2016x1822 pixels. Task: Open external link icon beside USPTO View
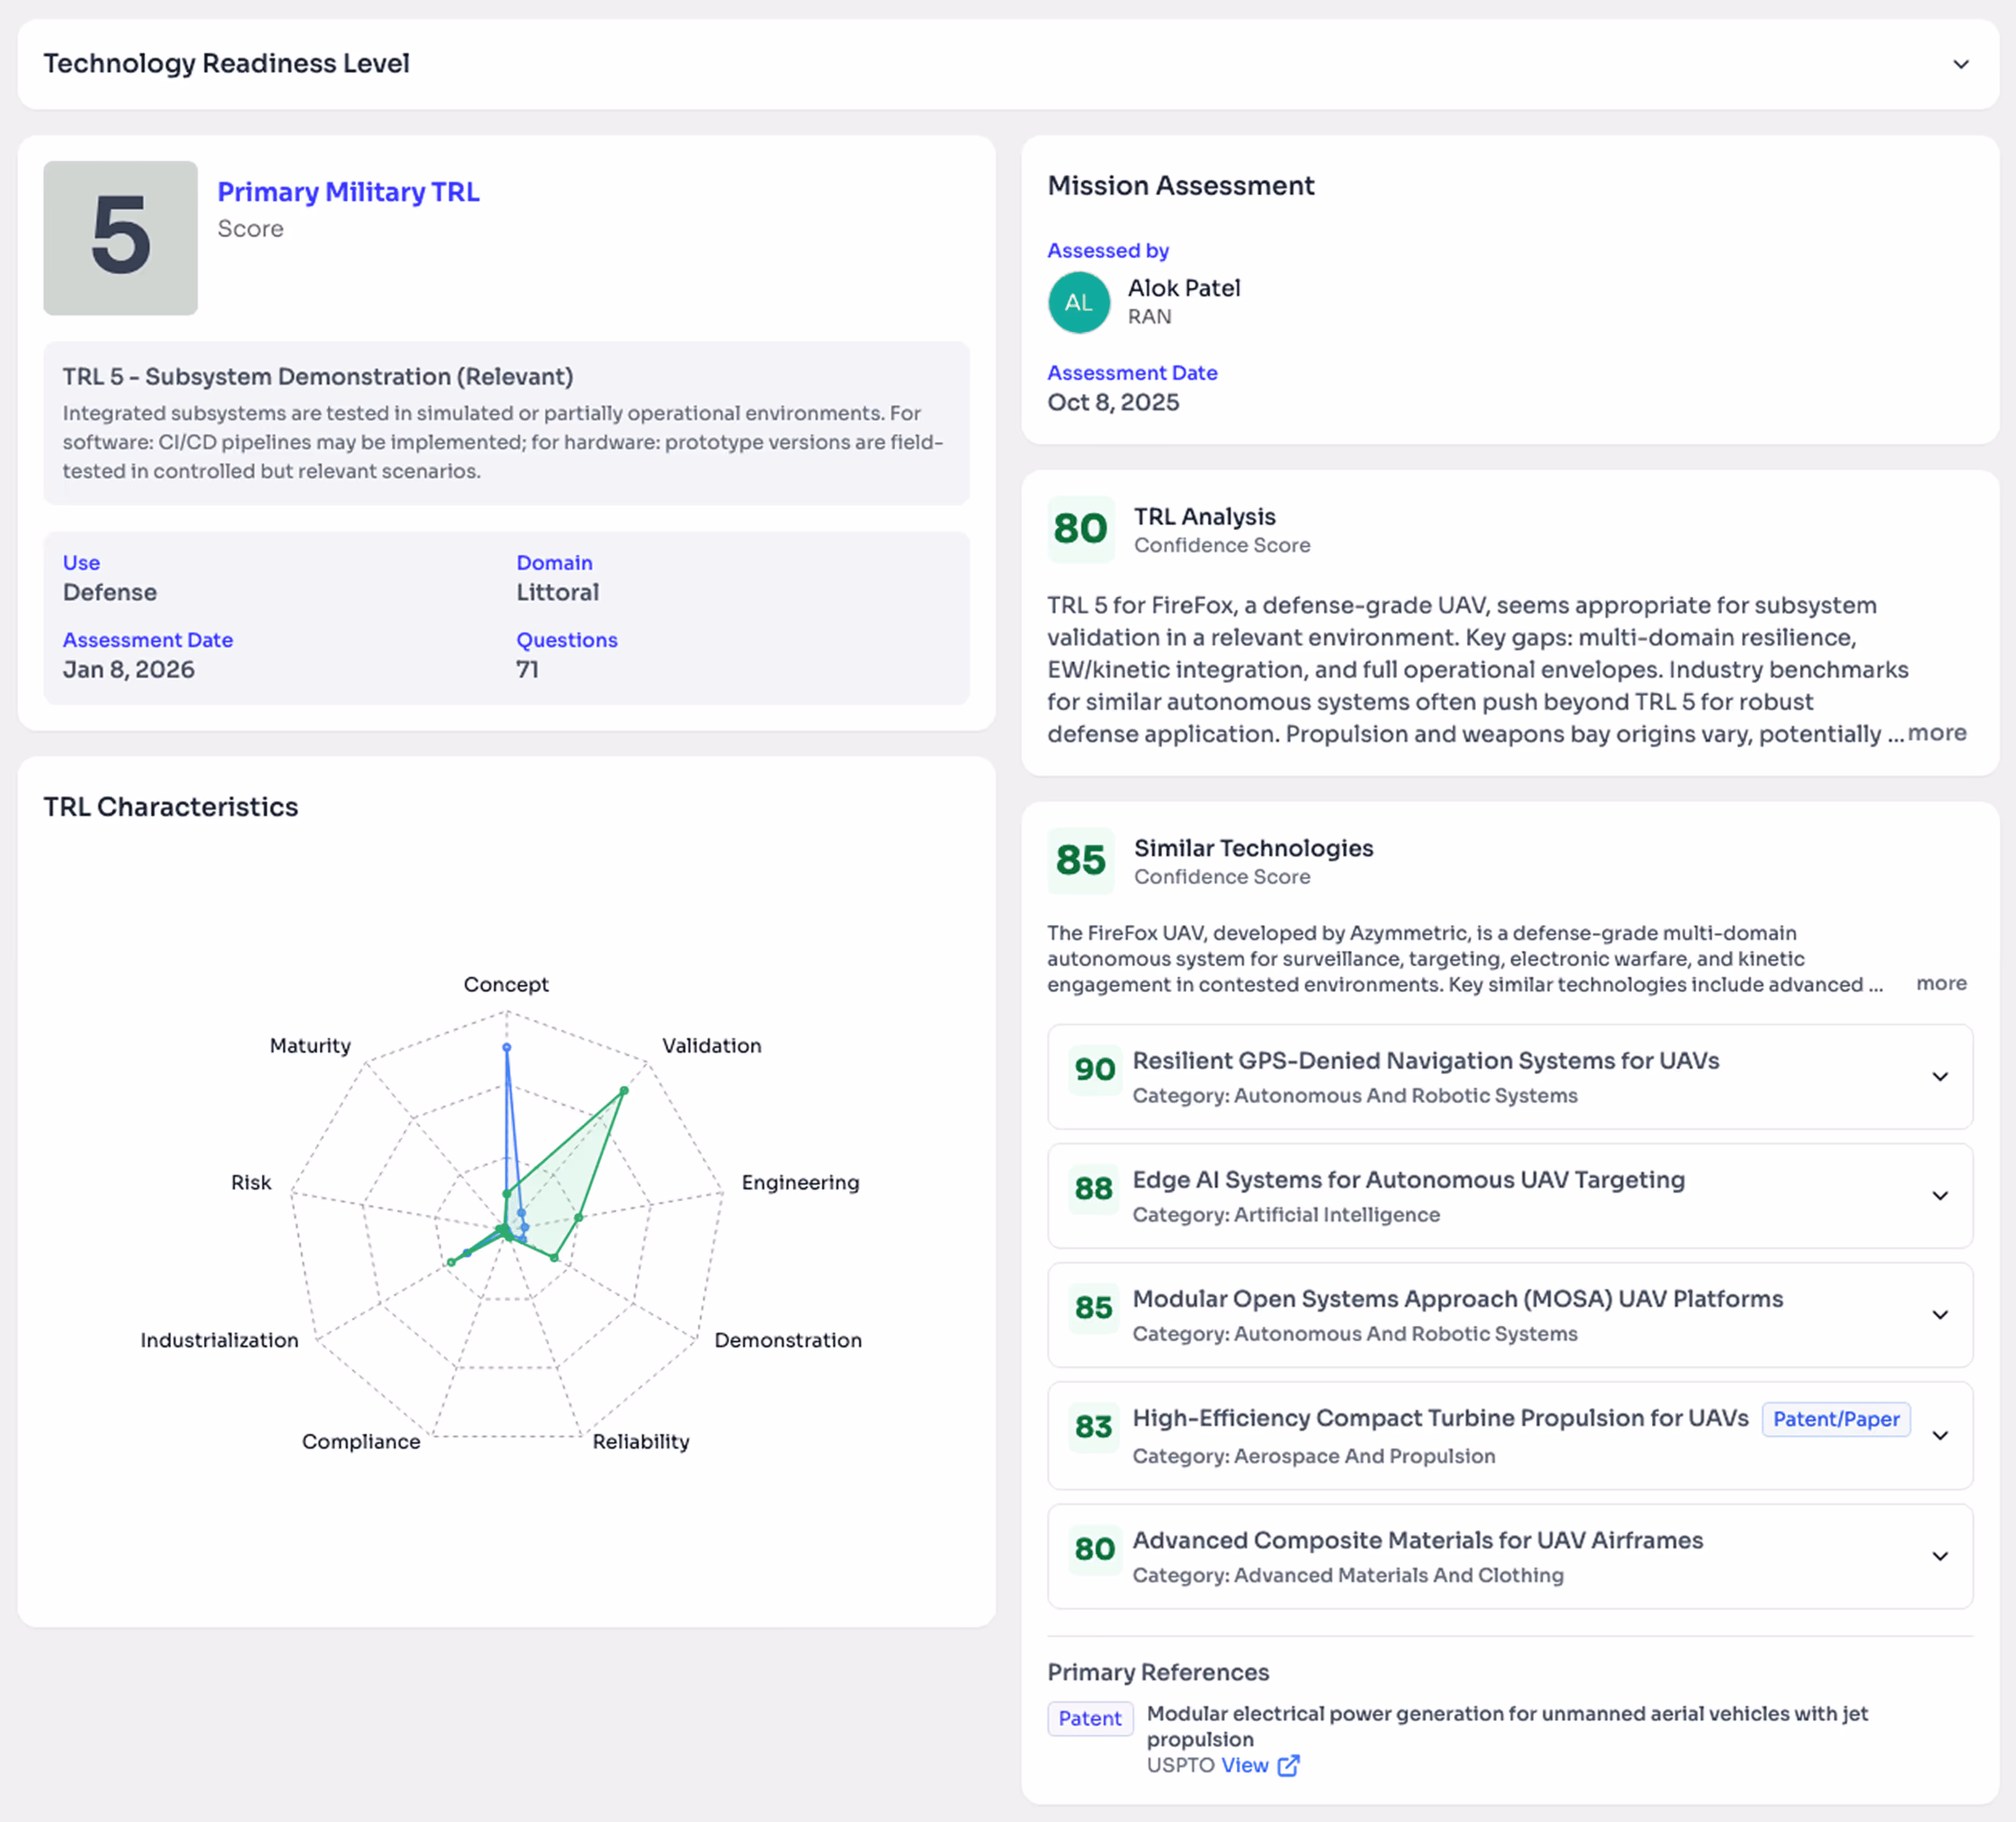coord(1289,1765)
